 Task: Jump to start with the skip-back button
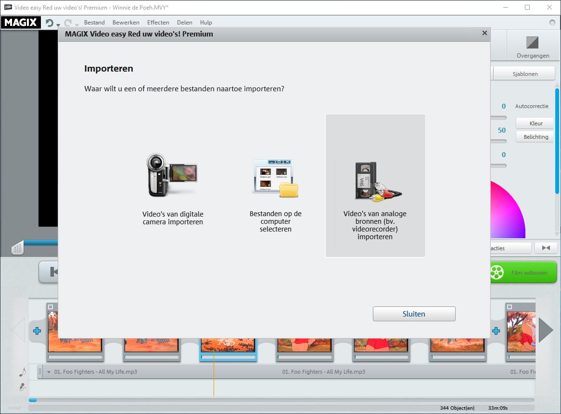[49, 272]
